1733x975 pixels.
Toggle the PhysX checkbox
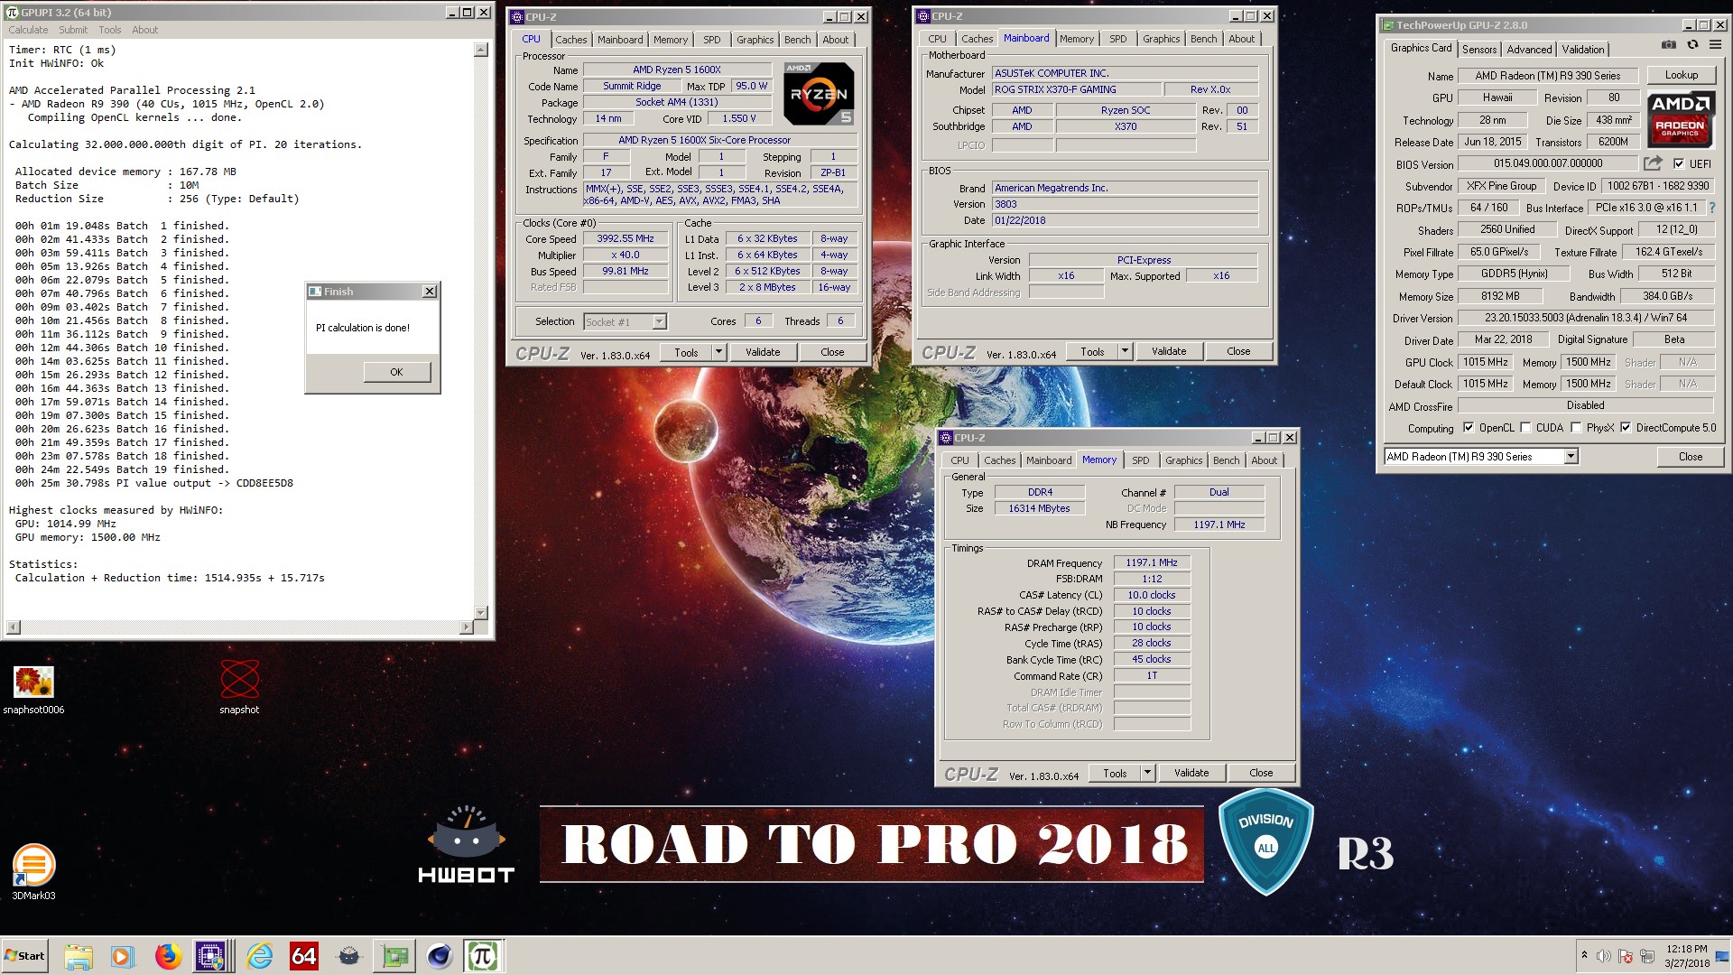[1576, 428]
